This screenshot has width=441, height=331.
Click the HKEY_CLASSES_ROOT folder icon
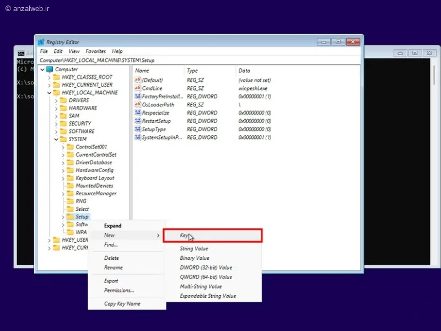56,77
